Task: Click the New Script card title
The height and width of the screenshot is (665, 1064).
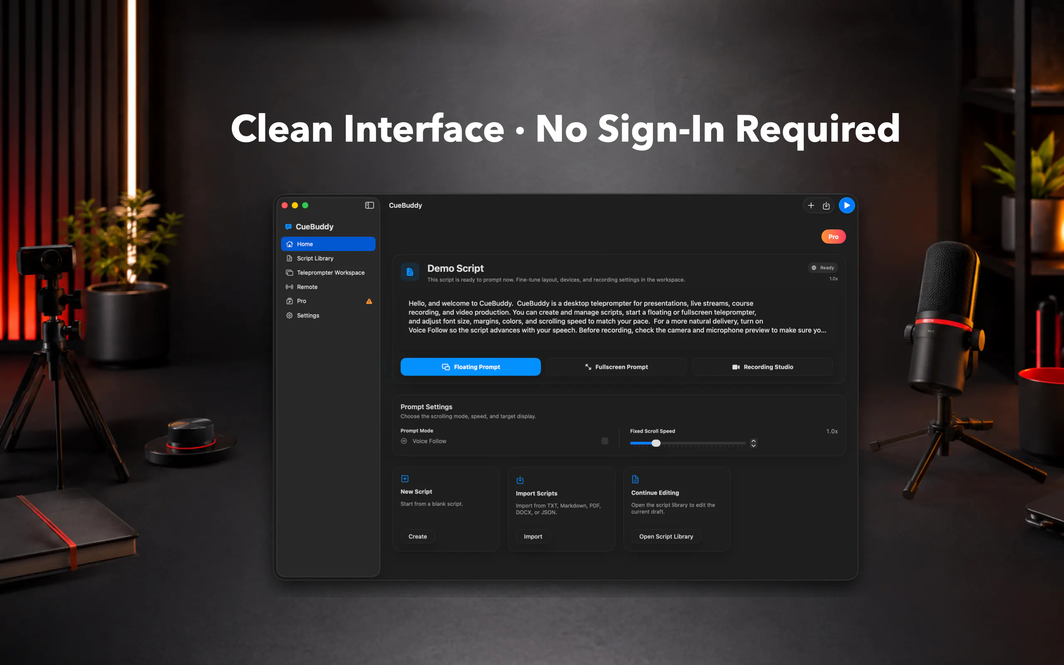Action: click(x=416, y=492)
